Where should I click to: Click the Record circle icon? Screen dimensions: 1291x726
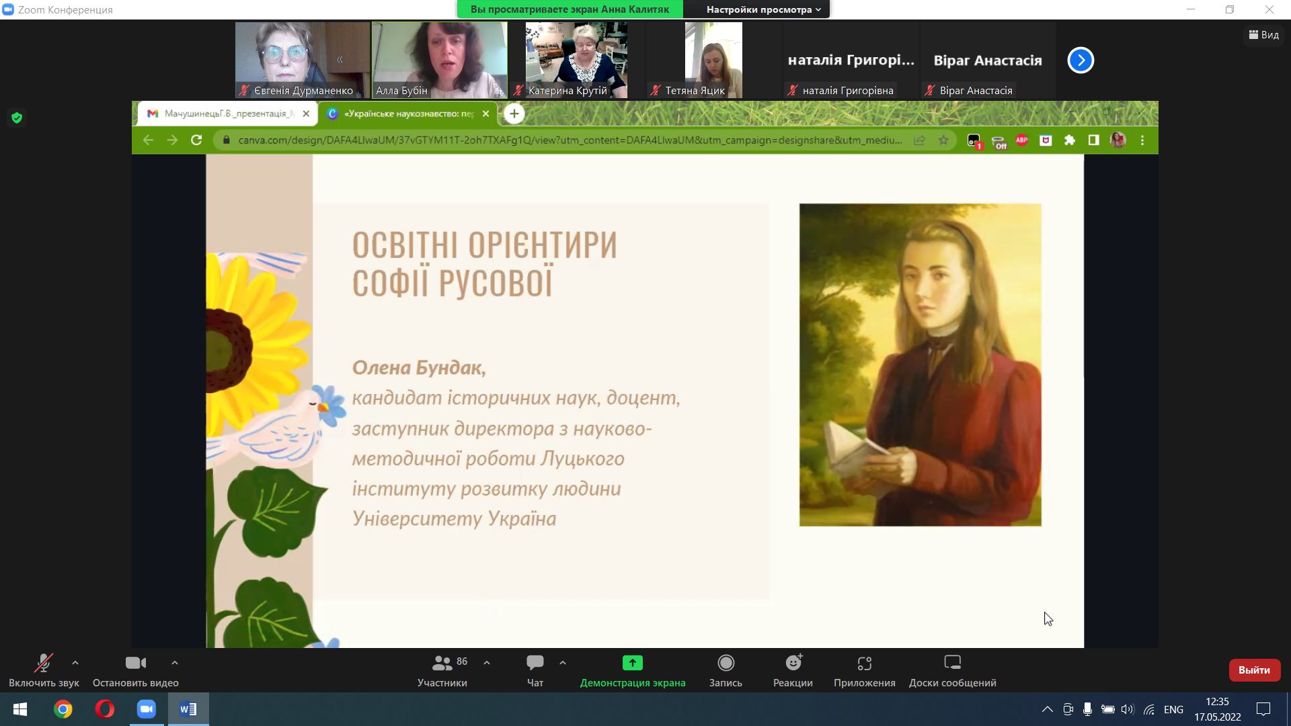point(726,663)
